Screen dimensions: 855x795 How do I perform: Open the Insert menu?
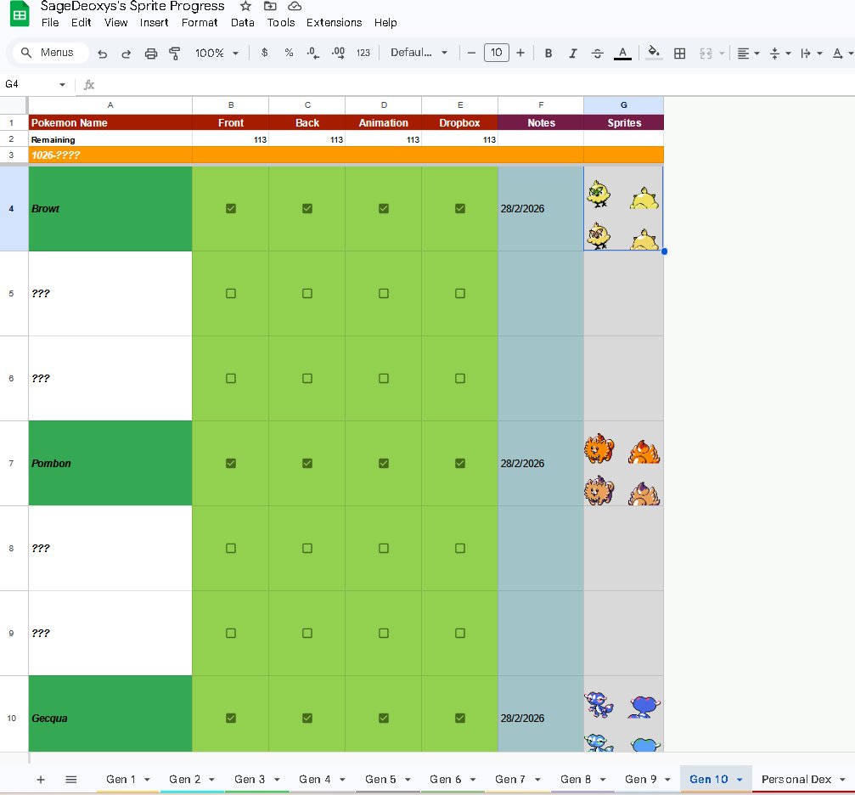coord(154,22)
